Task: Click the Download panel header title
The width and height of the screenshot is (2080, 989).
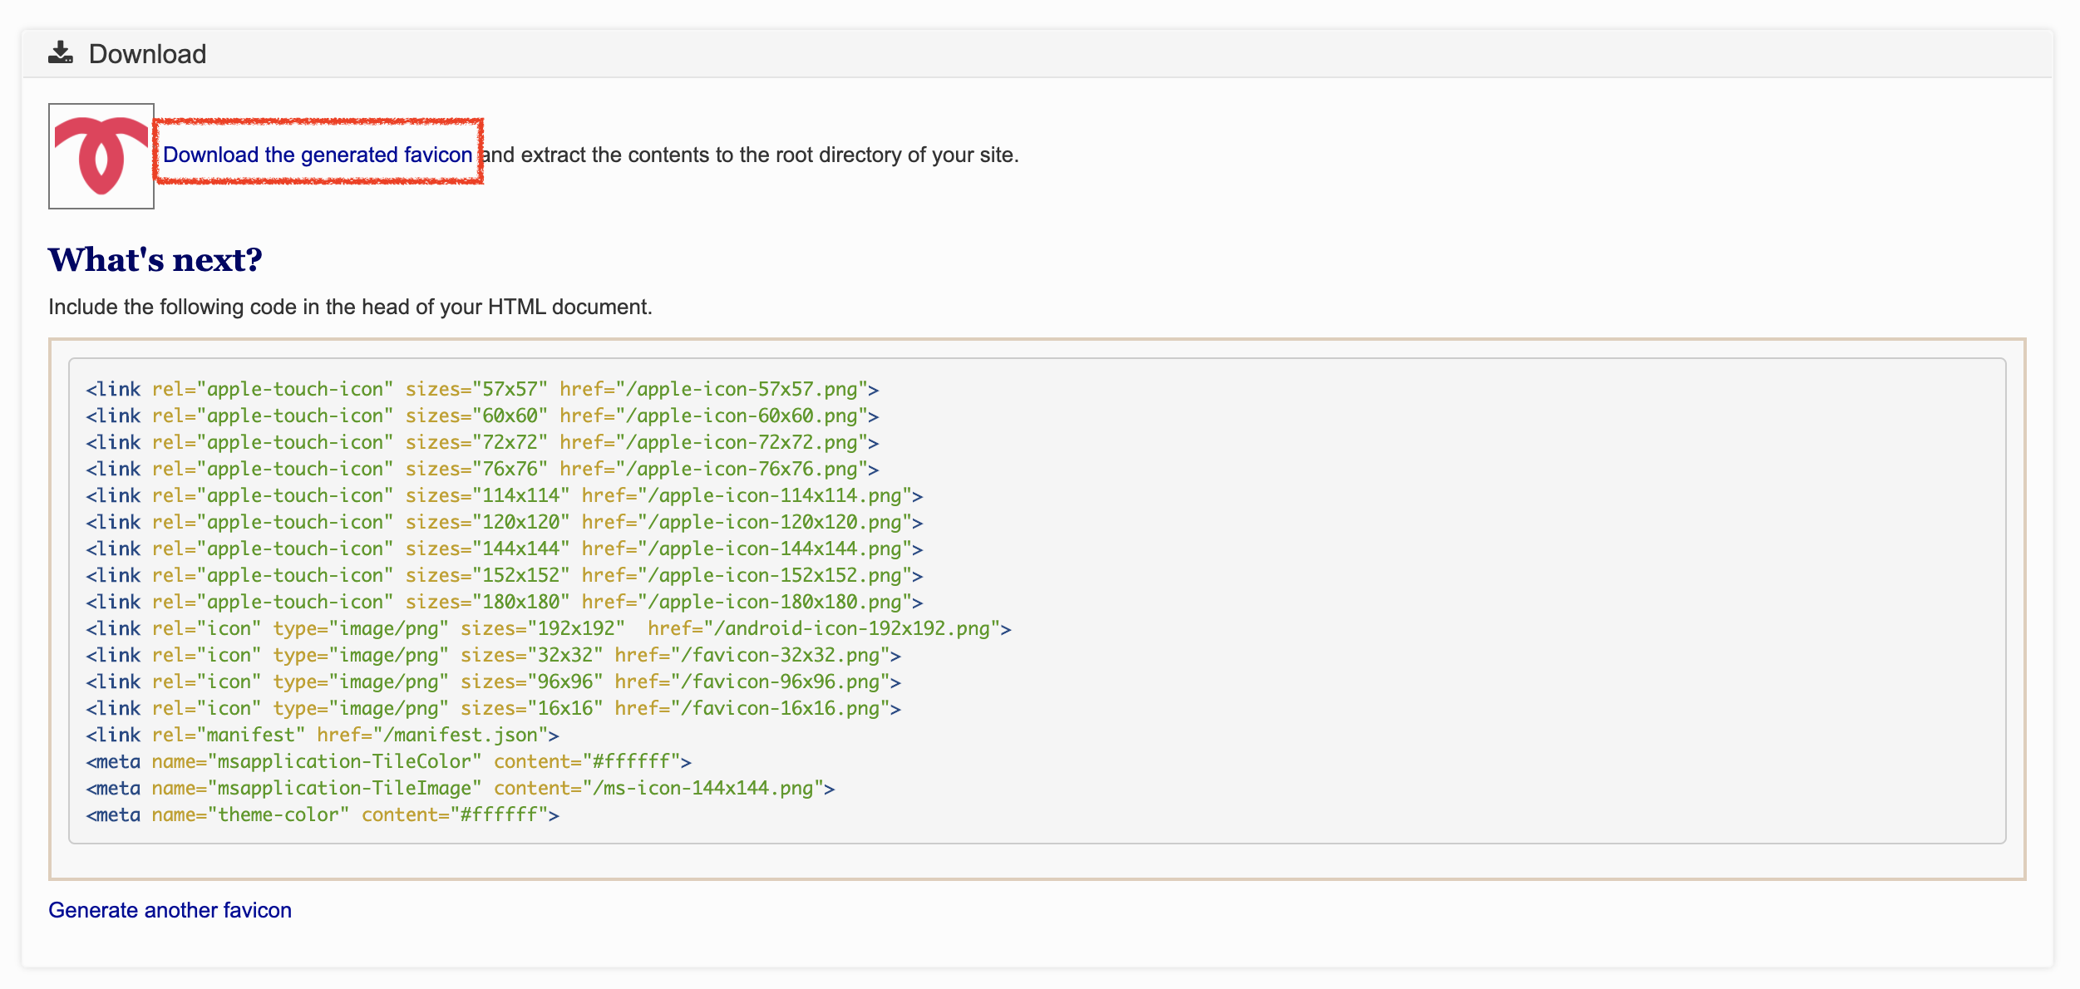Action: (147, 54)
